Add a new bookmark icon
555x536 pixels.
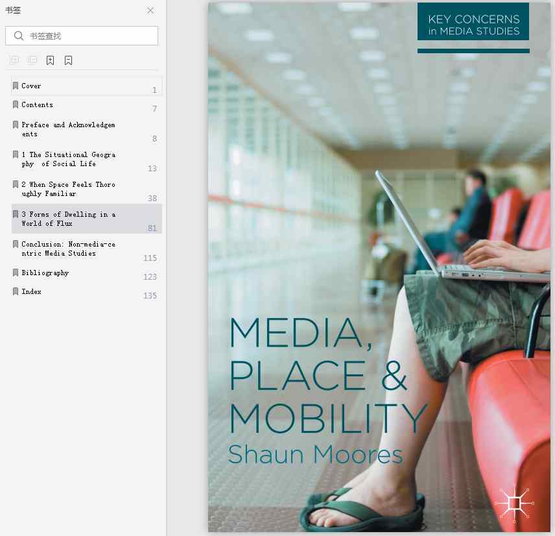pyautogui.click(x=51, y=60)
